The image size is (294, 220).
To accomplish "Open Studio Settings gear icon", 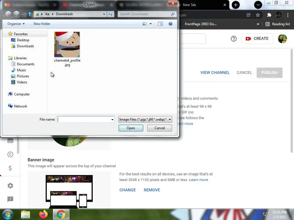I will coord(10,186).
